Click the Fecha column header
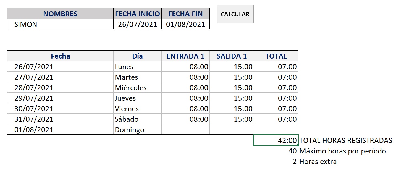 point(60,56)
